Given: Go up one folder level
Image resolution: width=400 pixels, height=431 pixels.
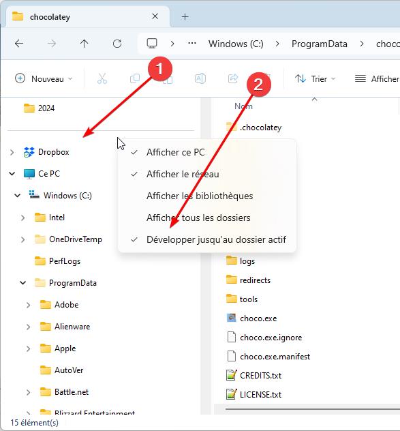Looking at the screenshot, I should click(84, 44).
